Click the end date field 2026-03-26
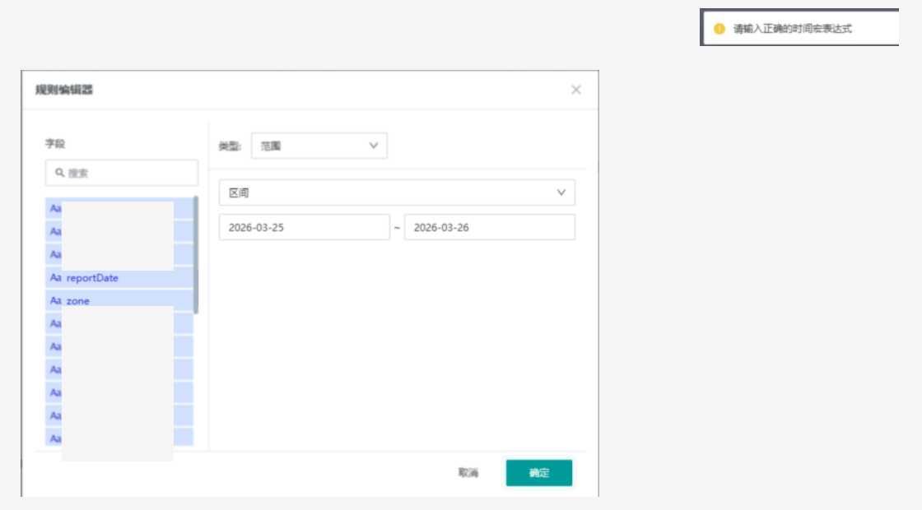922x510 pixels. coord(489,227)
